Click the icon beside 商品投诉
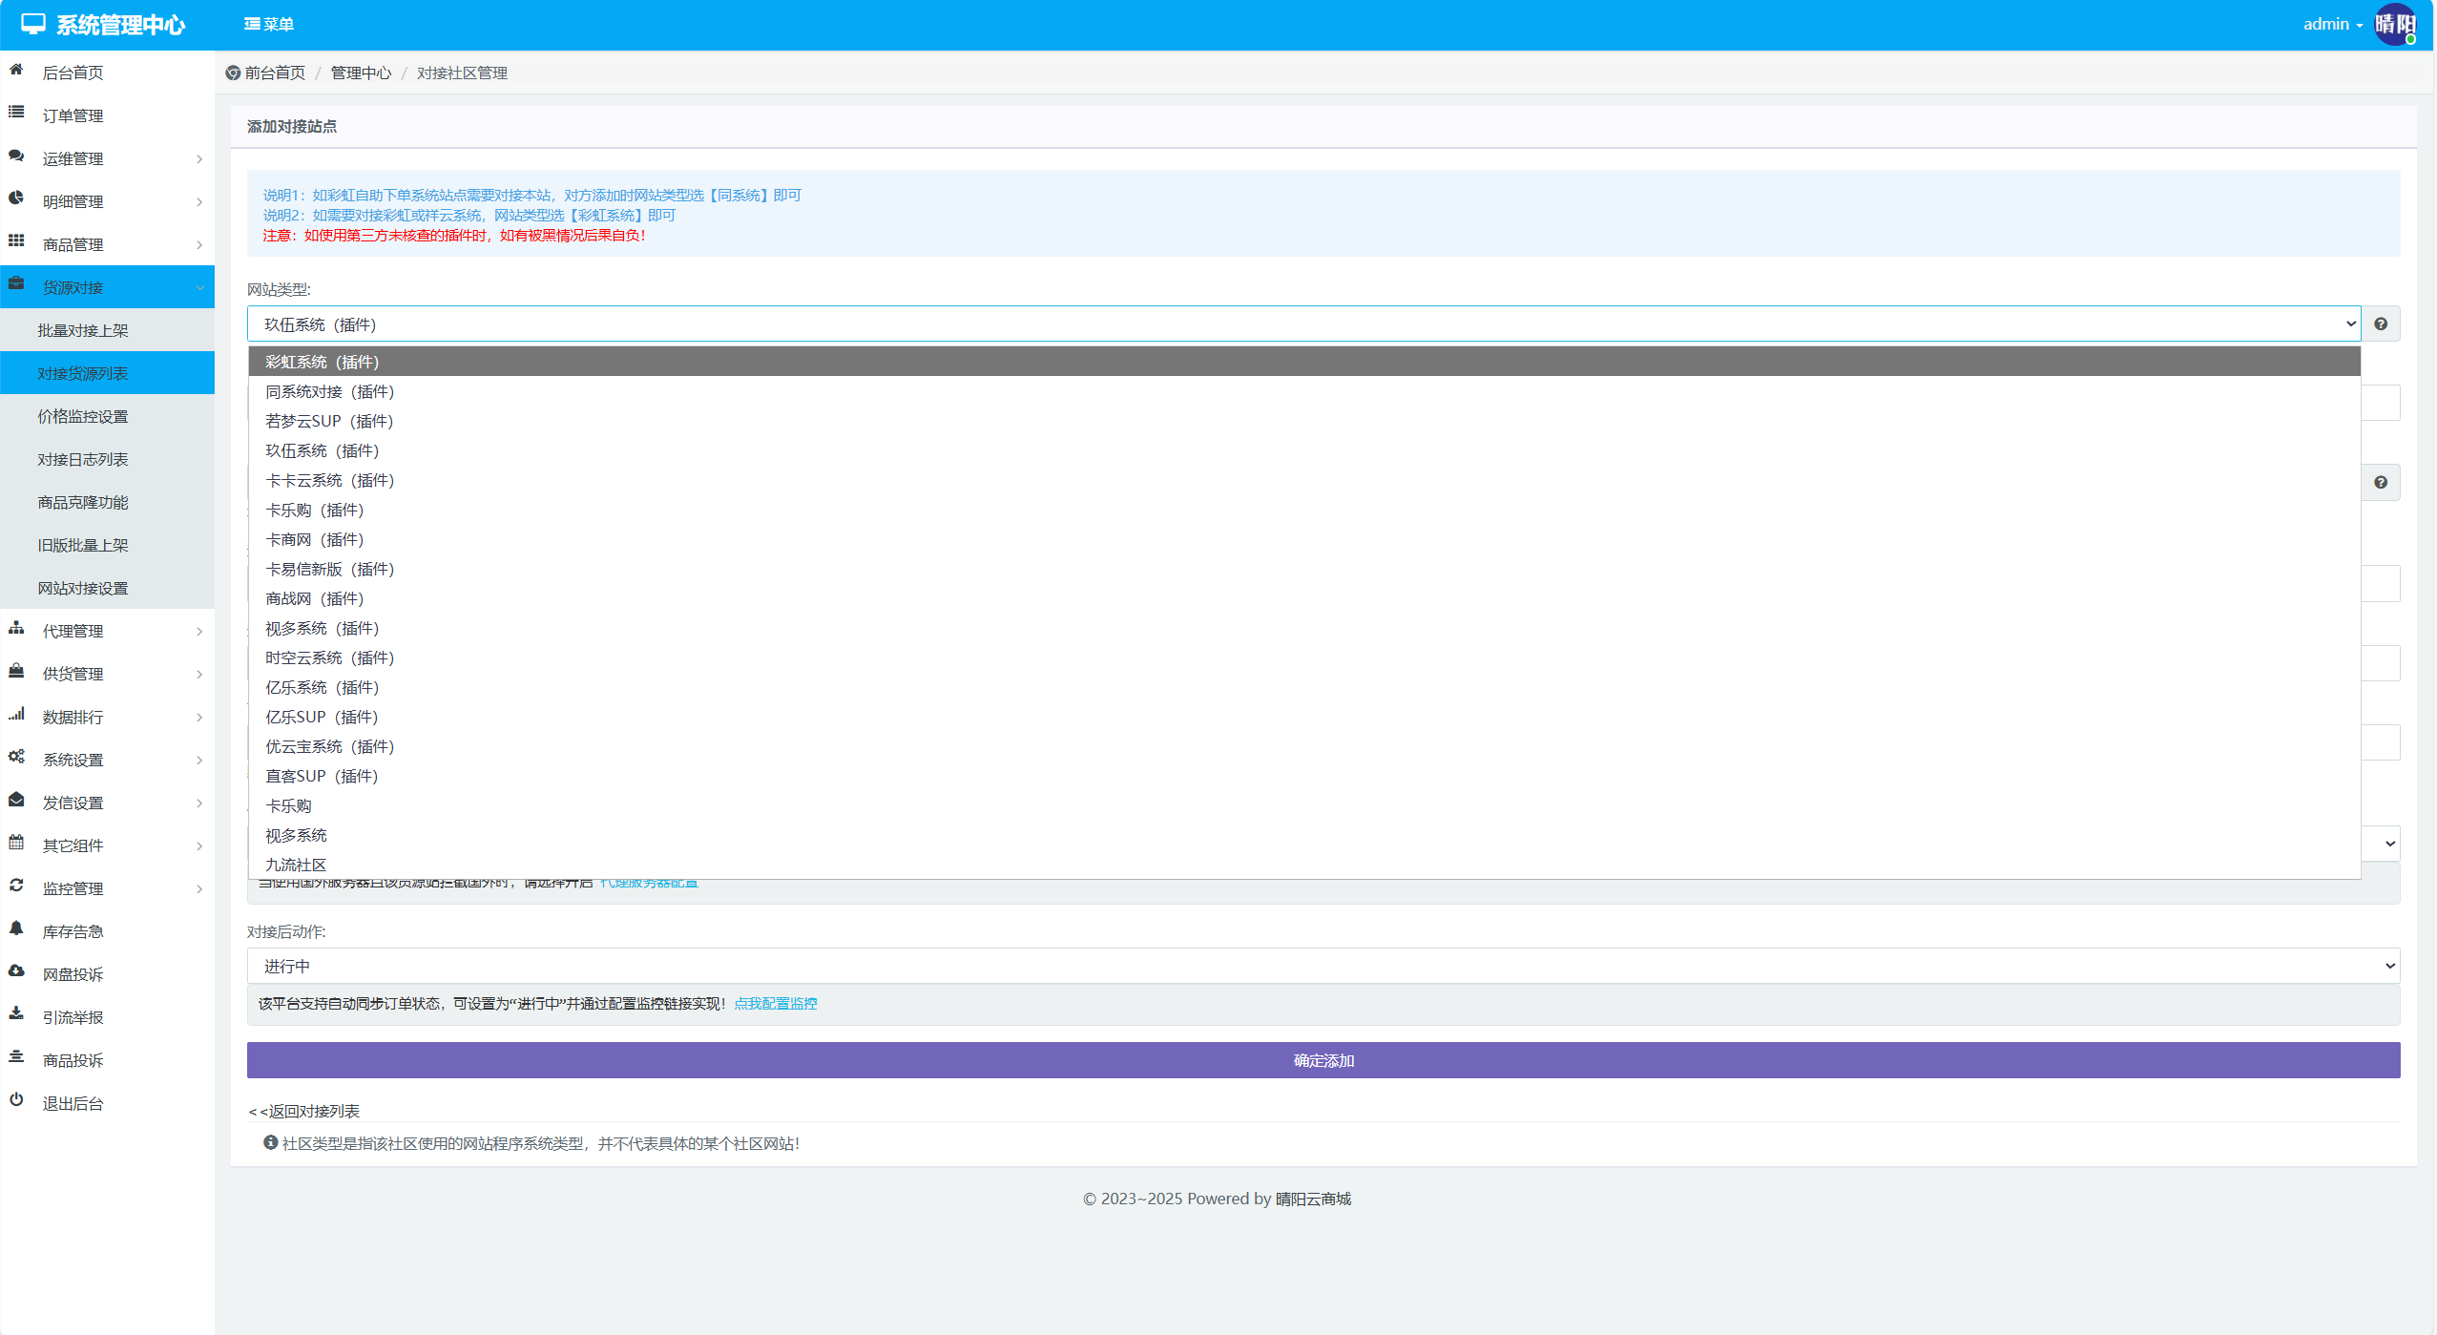Screen dimensions: 2437x1335 pos(16,1057)
